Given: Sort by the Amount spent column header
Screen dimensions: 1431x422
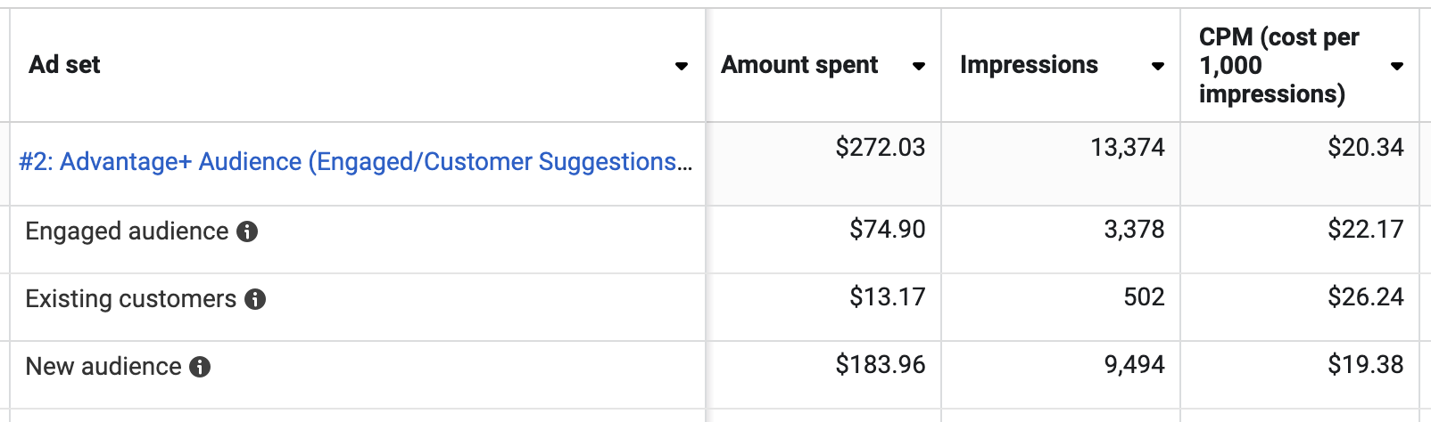Looking at the screenshot, I should [799, 65].
